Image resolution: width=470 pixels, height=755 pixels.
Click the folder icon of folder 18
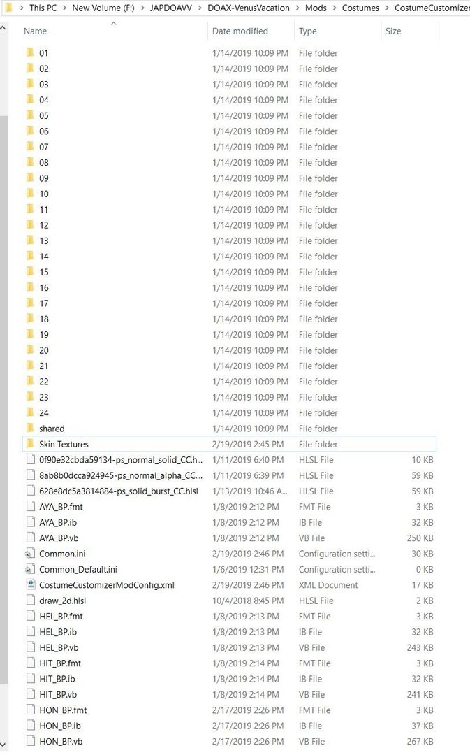click(30, 319)
